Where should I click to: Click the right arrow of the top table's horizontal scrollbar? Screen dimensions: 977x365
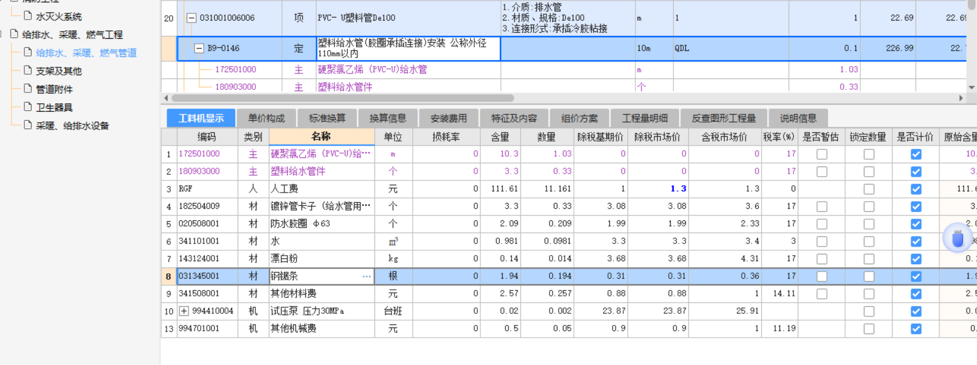click(x=961, y=98)
